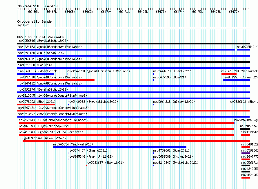Open nsv5493589 (ByrskaBishop2022) label

click(44, 126)
